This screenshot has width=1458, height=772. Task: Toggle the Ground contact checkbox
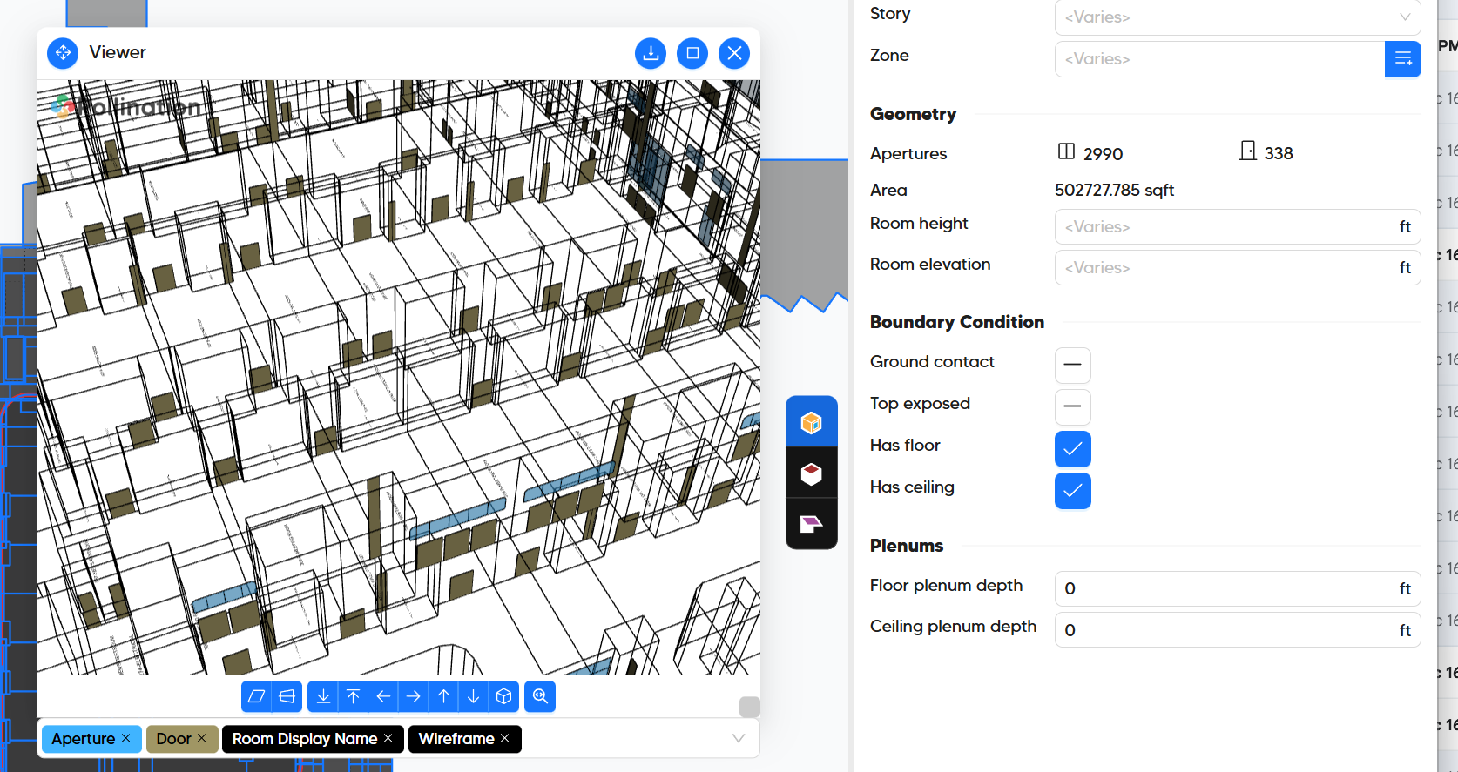[1072, 366]
